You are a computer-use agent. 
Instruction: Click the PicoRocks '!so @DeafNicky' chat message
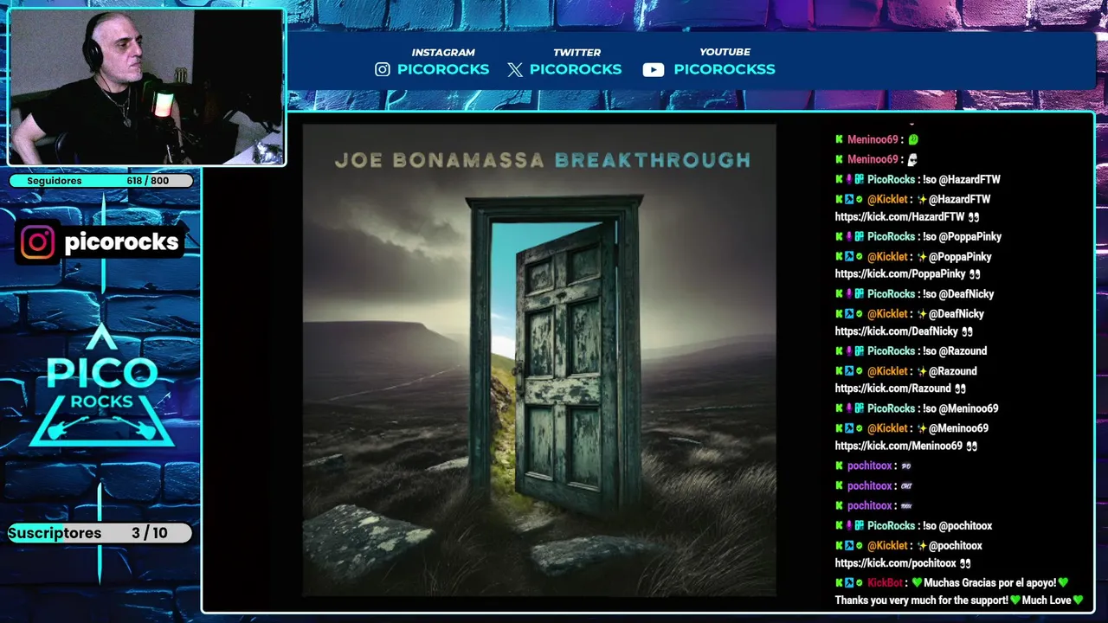(x=914, y=294)
